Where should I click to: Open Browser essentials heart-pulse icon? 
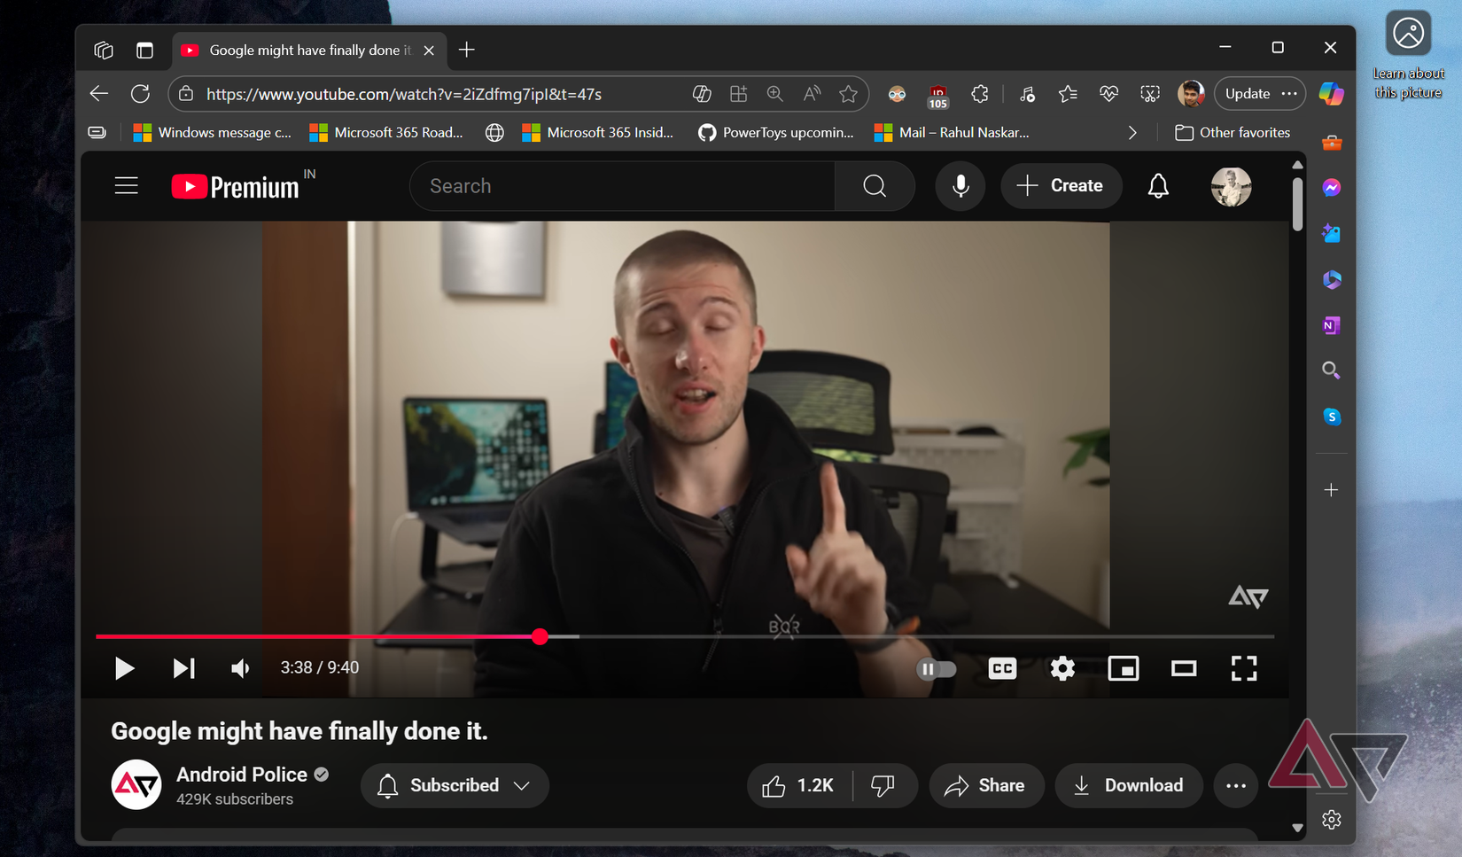[1108, 94]
